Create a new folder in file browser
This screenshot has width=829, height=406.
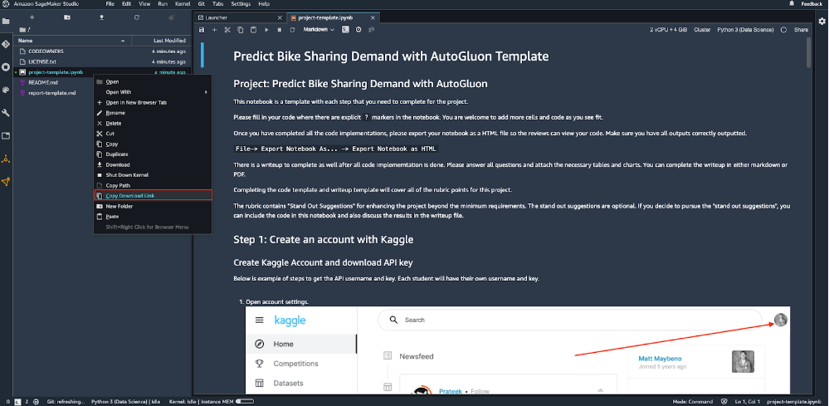[66, 17]
